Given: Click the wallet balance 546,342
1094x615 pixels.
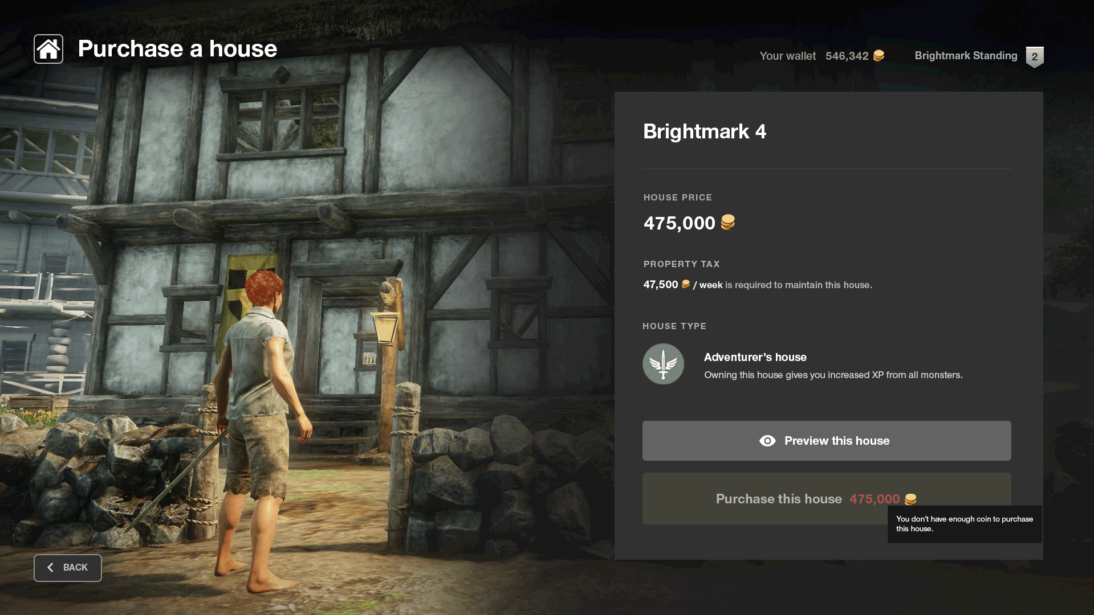Looking at the screenshot, I should pos(847,56).
